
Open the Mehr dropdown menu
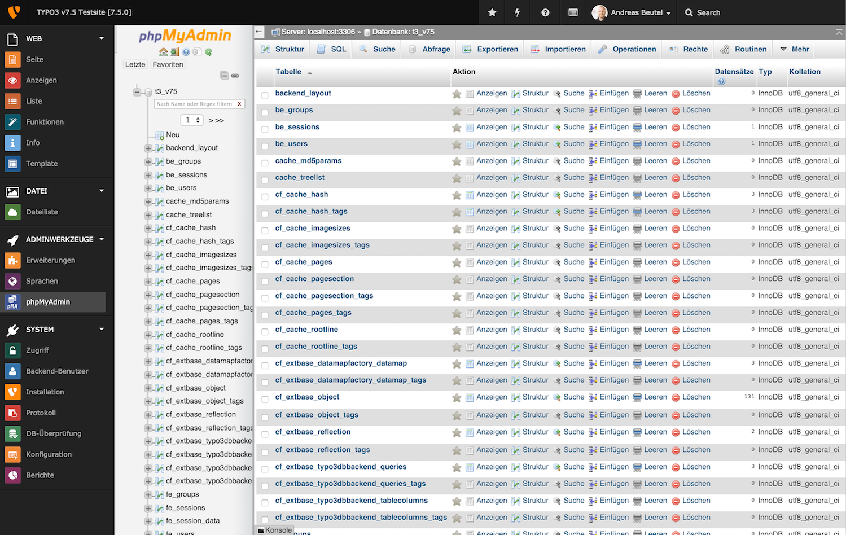795,49
